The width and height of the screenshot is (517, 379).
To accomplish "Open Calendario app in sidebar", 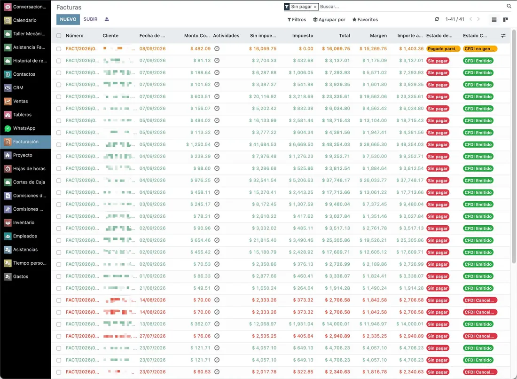I will pyautogui.click(x=25, y=20).
